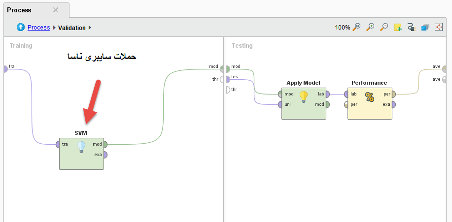This screenshot has width=452, height=222.
Task: Click the zoom in magnifier icon
Action: (x=370, y=28)
